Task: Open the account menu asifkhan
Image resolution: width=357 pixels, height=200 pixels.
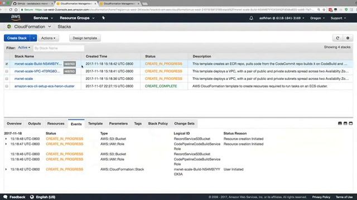Action: pyautogui.click(x=282, y=18)
